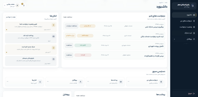Open به‌روزرسانی سیستم notification
The image size is (198, 97).
pos(31,61)
